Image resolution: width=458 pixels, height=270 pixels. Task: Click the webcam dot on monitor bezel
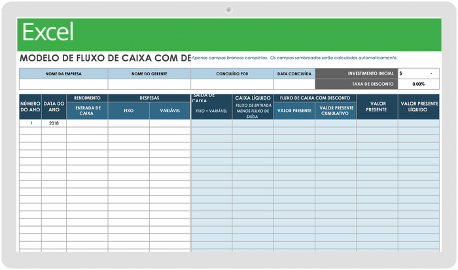228,10
